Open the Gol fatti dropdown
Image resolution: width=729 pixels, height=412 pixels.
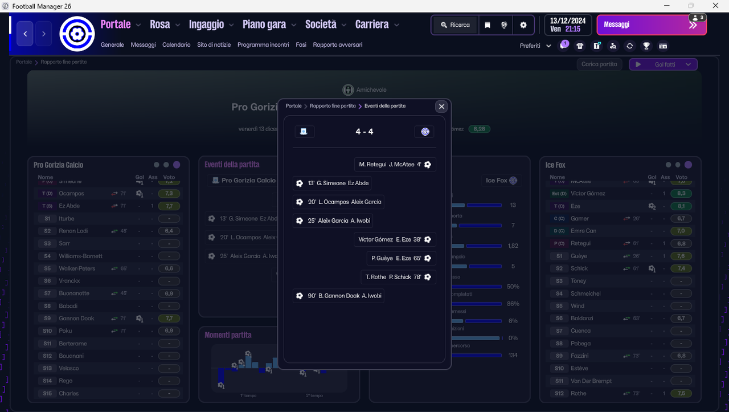pos(663,64)
